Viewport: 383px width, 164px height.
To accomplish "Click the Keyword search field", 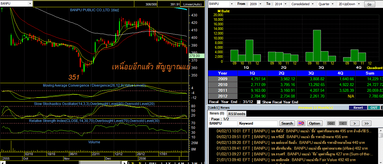I will click(x=258, y=123).
